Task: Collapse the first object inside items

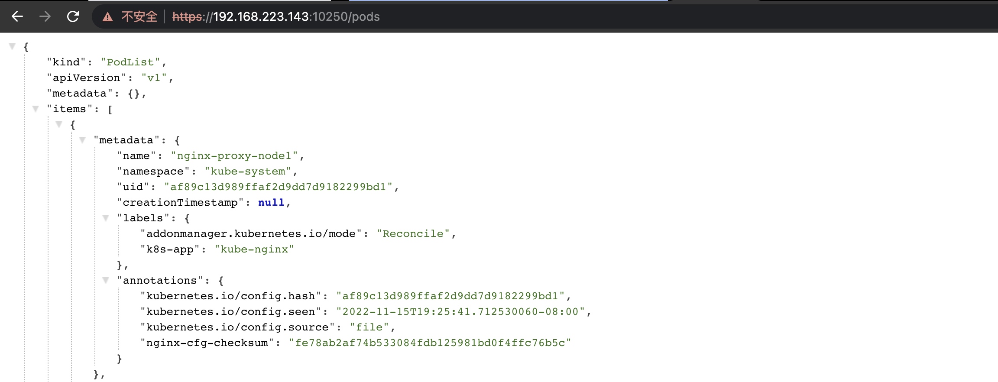Action: (59, 124)
